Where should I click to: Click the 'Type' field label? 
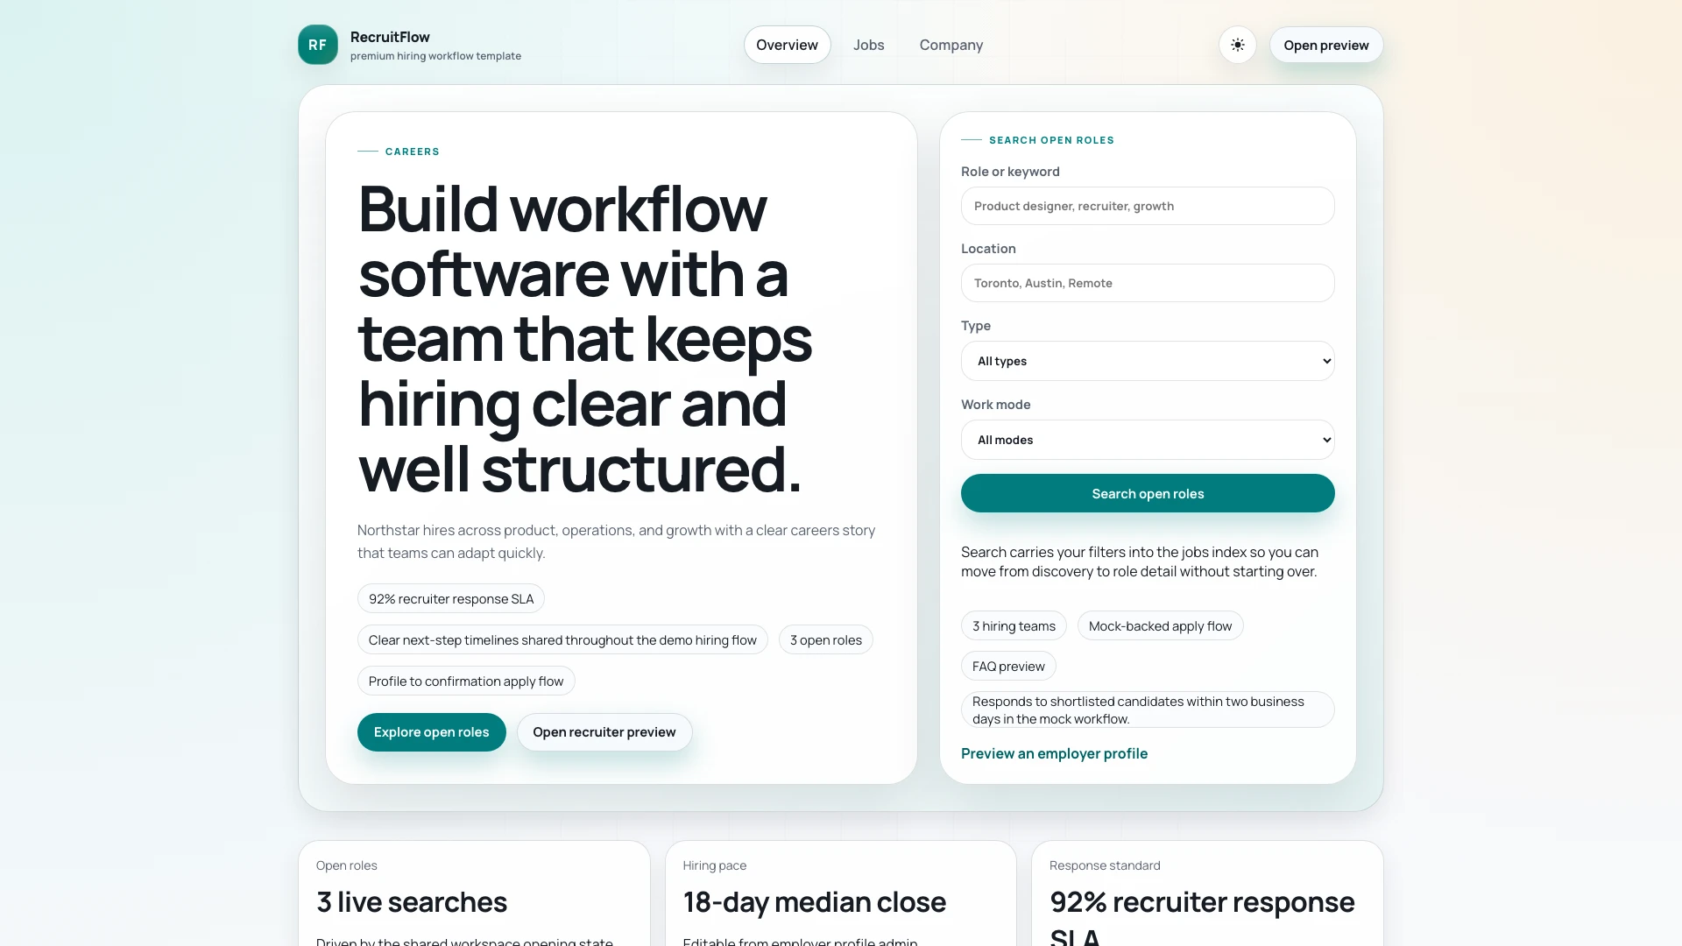click(975, 326)
